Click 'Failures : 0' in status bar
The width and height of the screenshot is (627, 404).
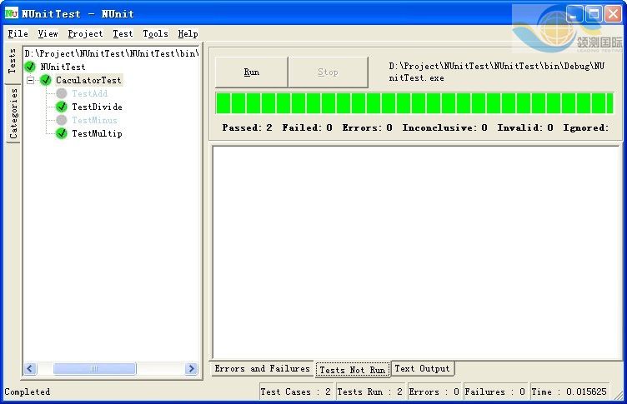[495, 392]
